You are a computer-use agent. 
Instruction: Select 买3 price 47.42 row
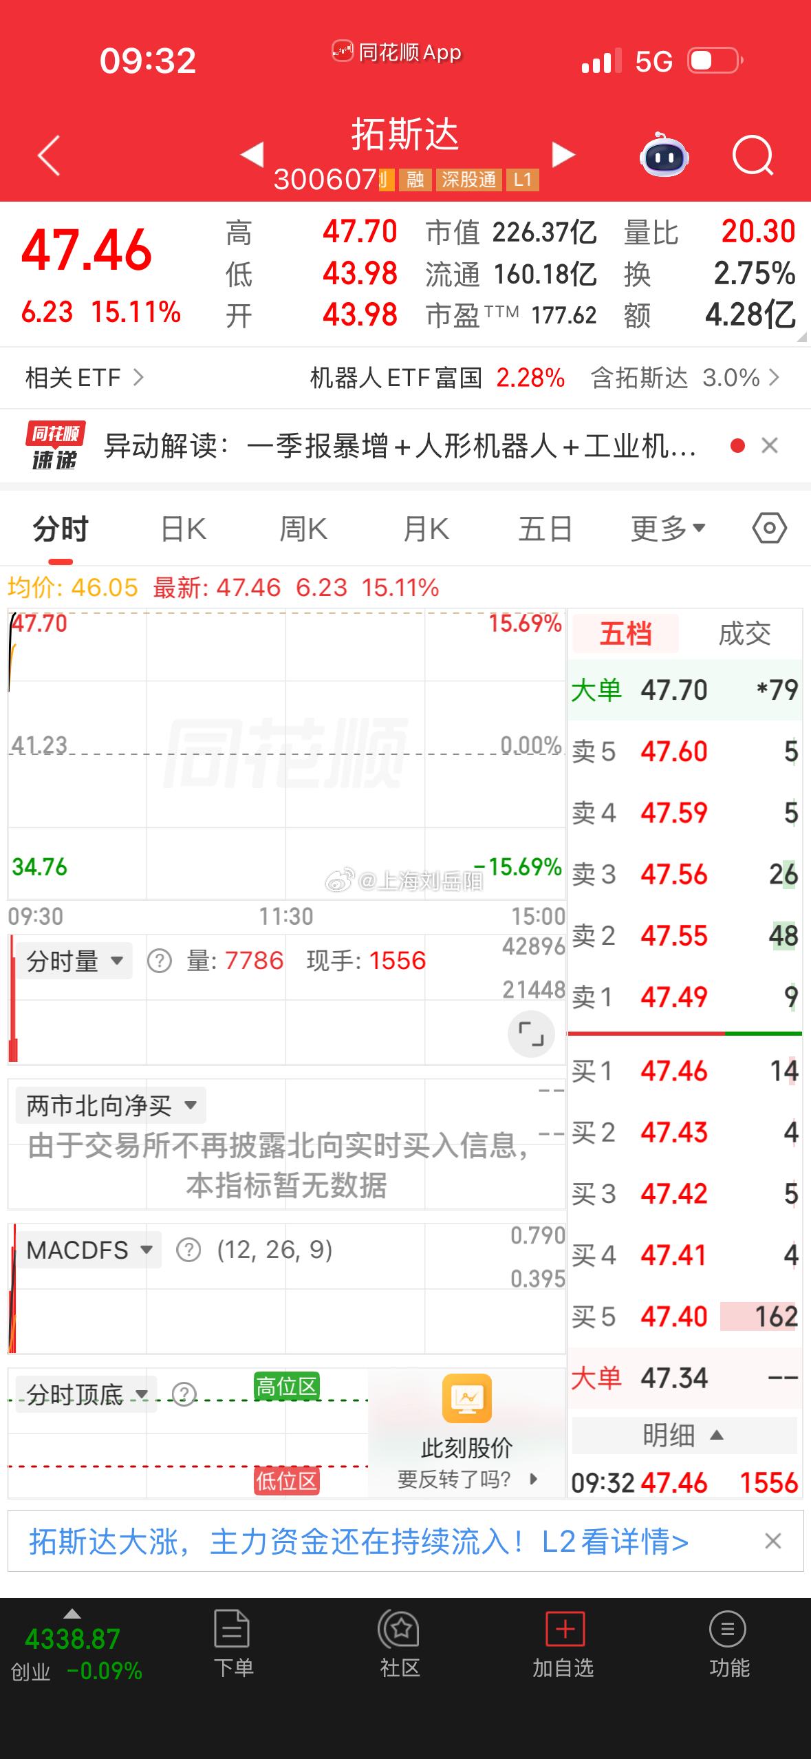pyautogui.click(x=684, y=1193)
